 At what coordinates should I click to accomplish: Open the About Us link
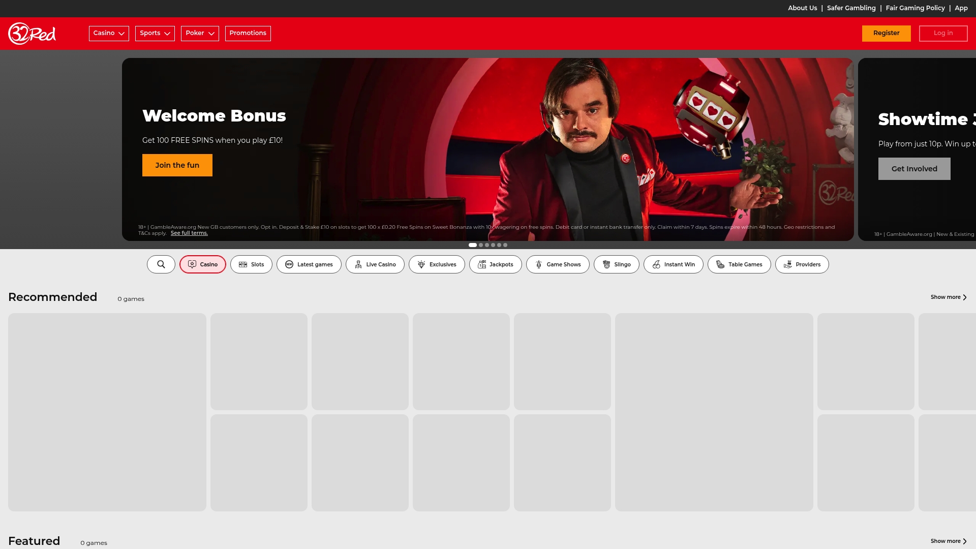click(803, 8)
